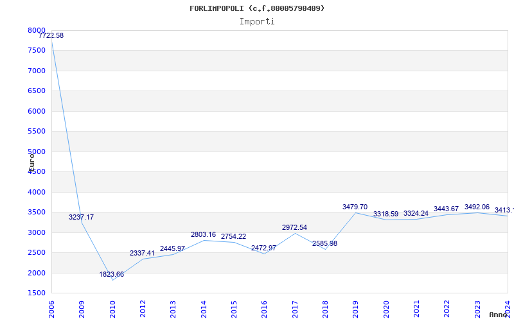Click the 3237.17 data label
Image resolution: width=514 pixels, height=321 pixels.
click(82, 217)
